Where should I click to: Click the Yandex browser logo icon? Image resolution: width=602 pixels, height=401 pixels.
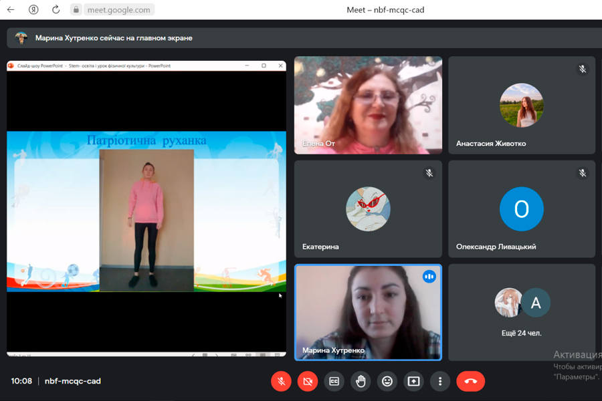tap(33, 9)
